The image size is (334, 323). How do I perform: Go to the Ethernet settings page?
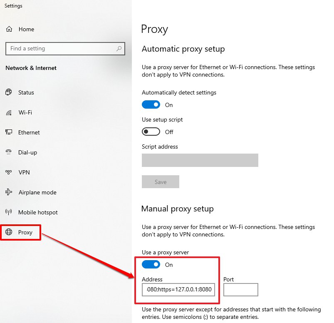[29, 132]
